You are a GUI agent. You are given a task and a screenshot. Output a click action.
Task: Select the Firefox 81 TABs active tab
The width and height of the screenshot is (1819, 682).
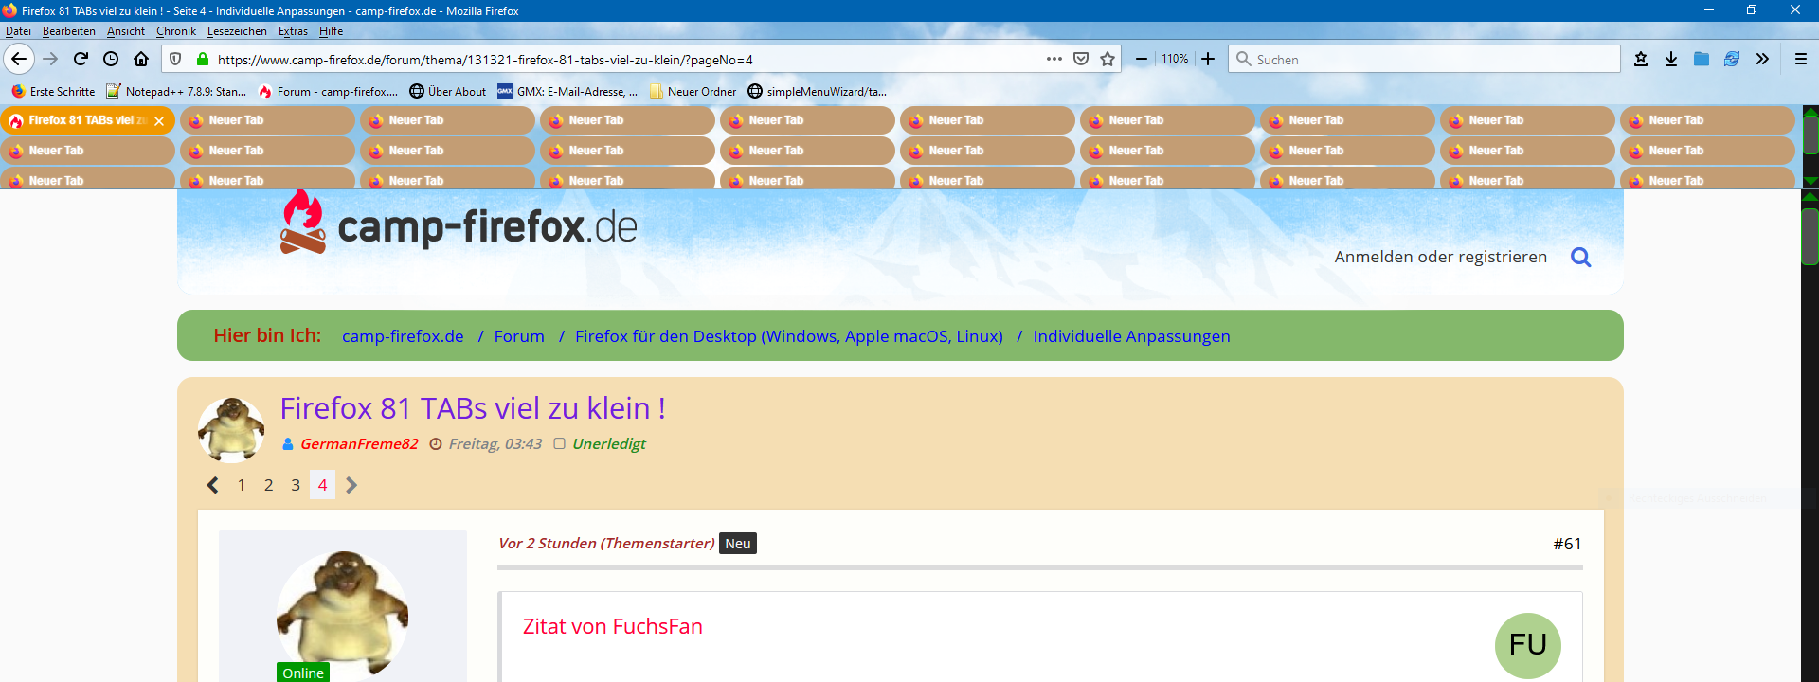tap(87, 120)
